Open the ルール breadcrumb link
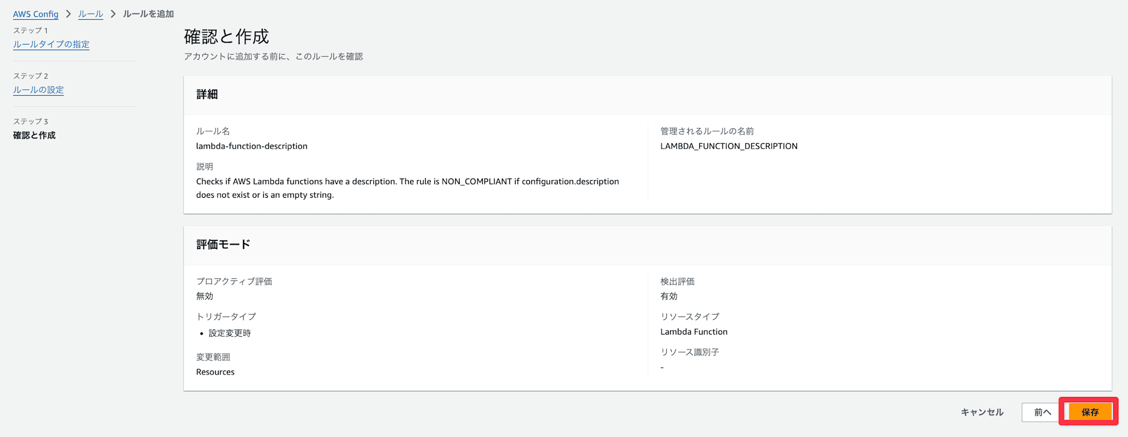The height and width of the screenshot is (437, 1128). [x=90, y=14]
